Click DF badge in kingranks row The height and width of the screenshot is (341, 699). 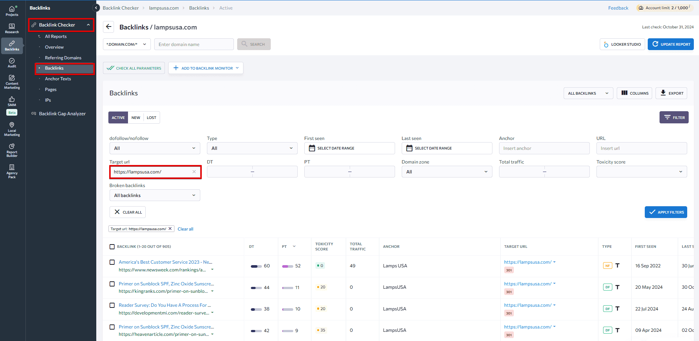[x=607, y=287]
